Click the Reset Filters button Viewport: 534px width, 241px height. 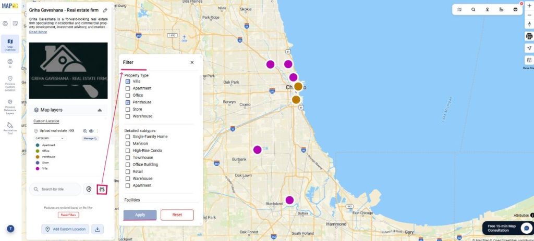click(68, 215)
